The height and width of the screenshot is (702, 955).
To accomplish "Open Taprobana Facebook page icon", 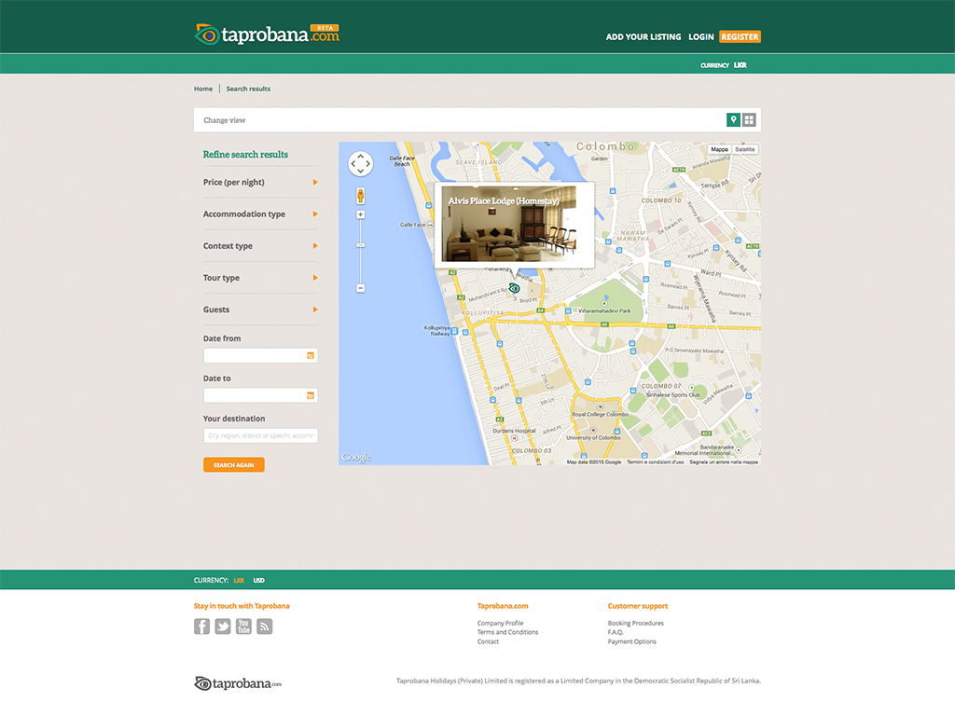I will 201,626.
